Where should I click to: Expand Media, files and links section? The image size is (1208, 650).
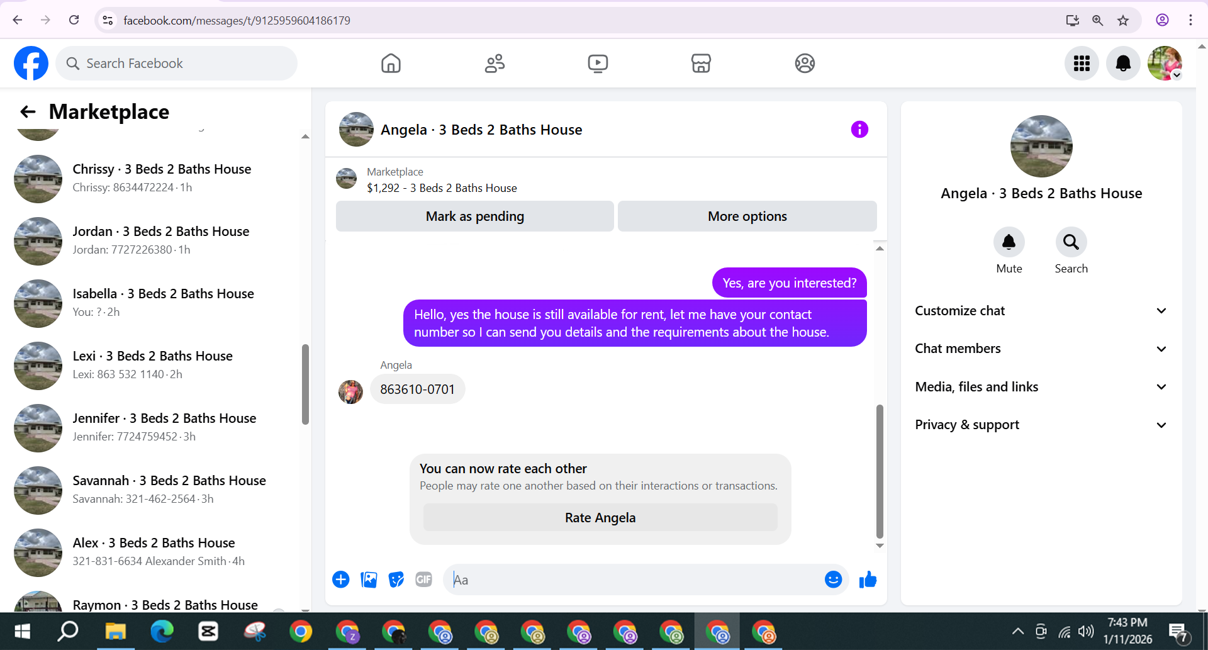(x=1041, y=387)
